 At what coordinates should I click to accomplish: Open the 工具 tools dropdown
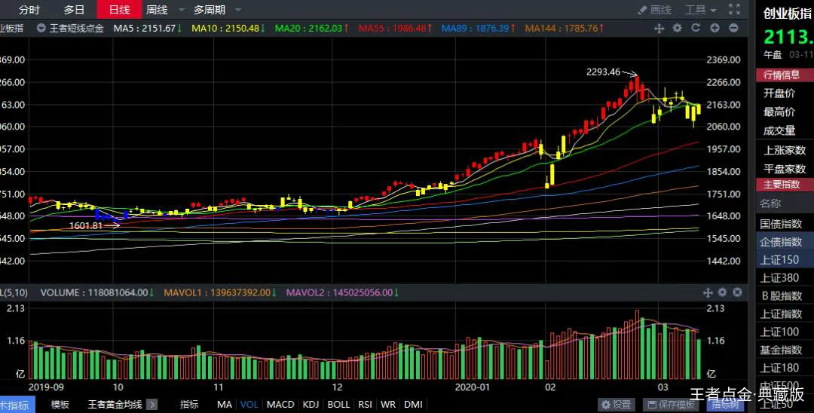[700, 10]
